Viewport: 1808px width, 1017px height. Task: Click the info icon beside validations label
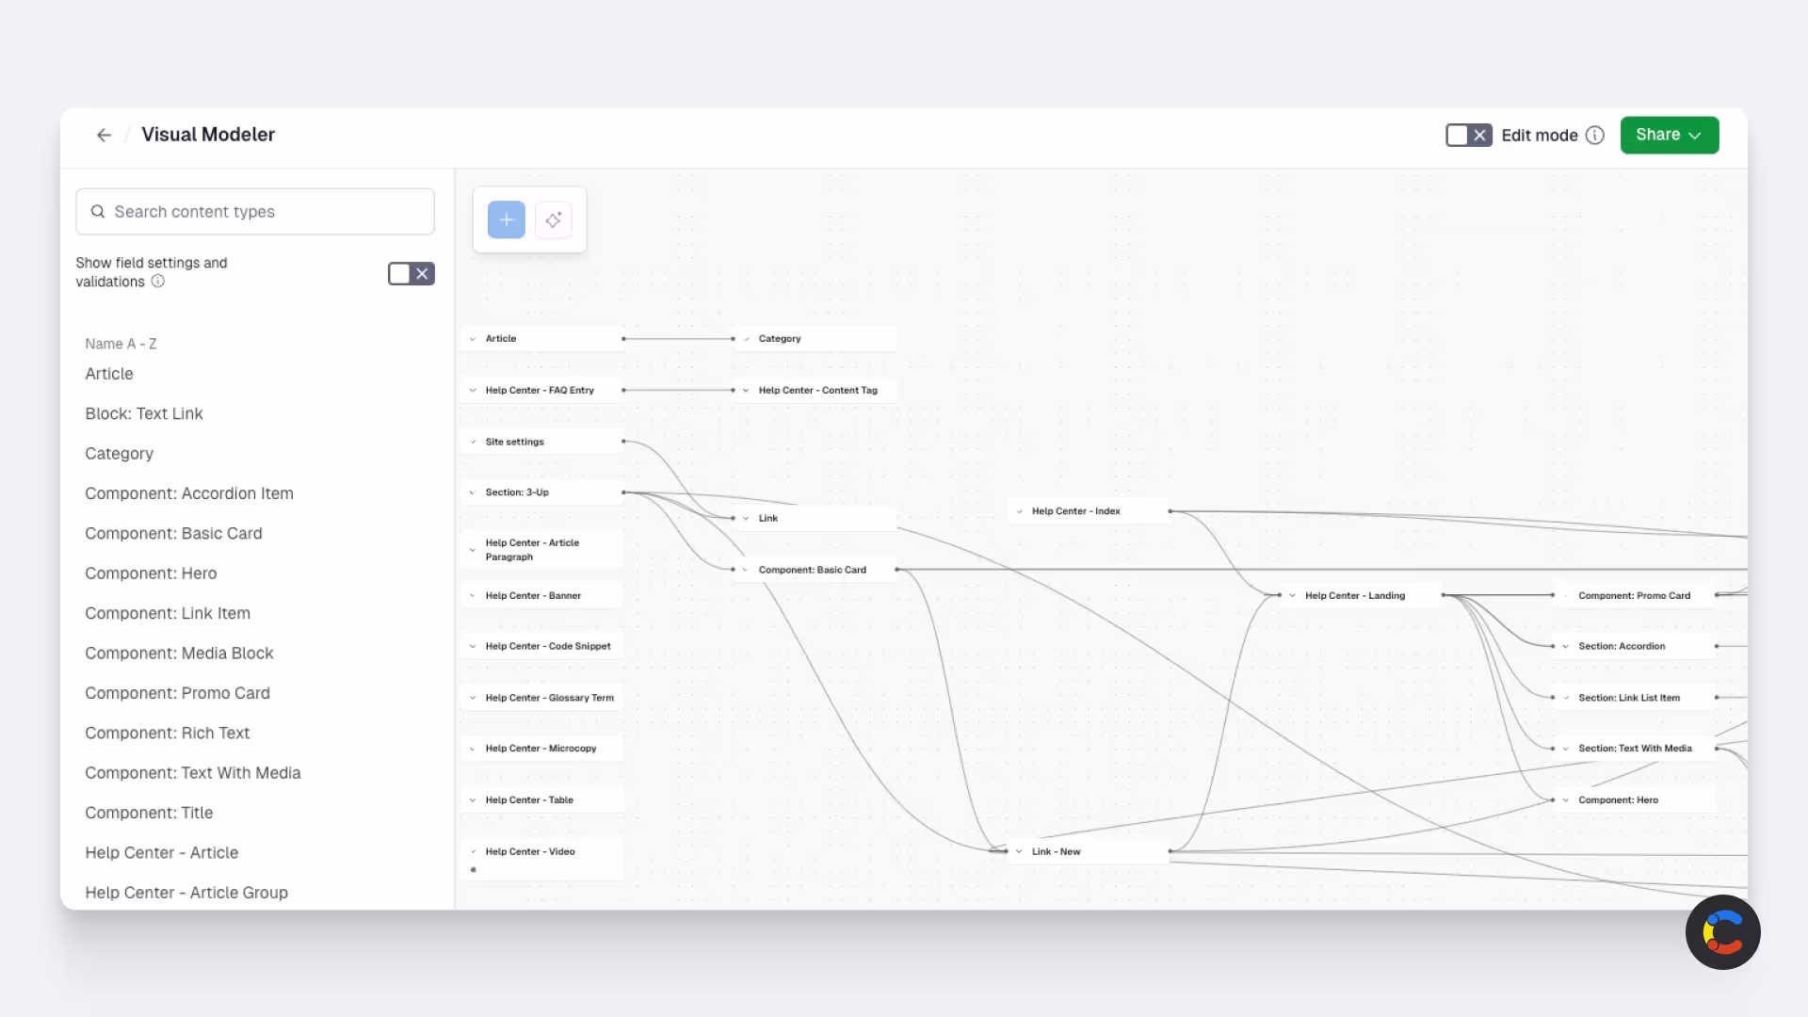click(158, 282)
